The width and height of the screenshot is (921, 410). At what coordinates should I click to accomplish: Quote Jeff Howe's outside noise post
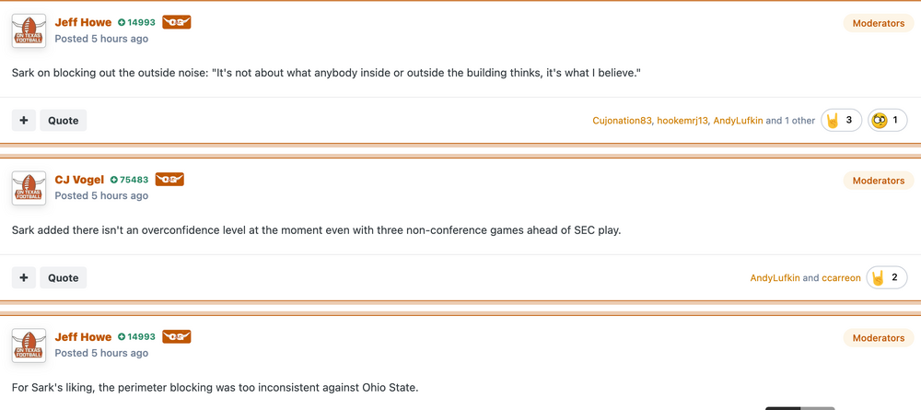63,120
